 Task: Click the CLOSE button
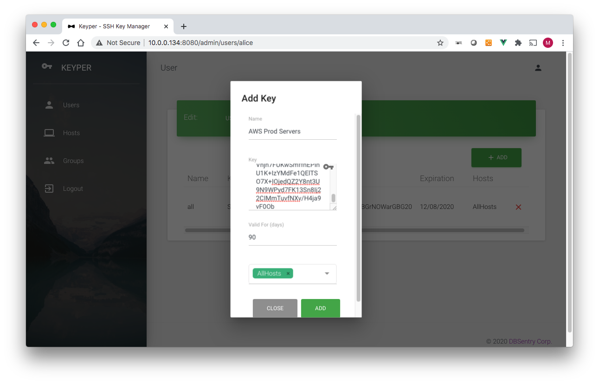click(x=275, y=308)
